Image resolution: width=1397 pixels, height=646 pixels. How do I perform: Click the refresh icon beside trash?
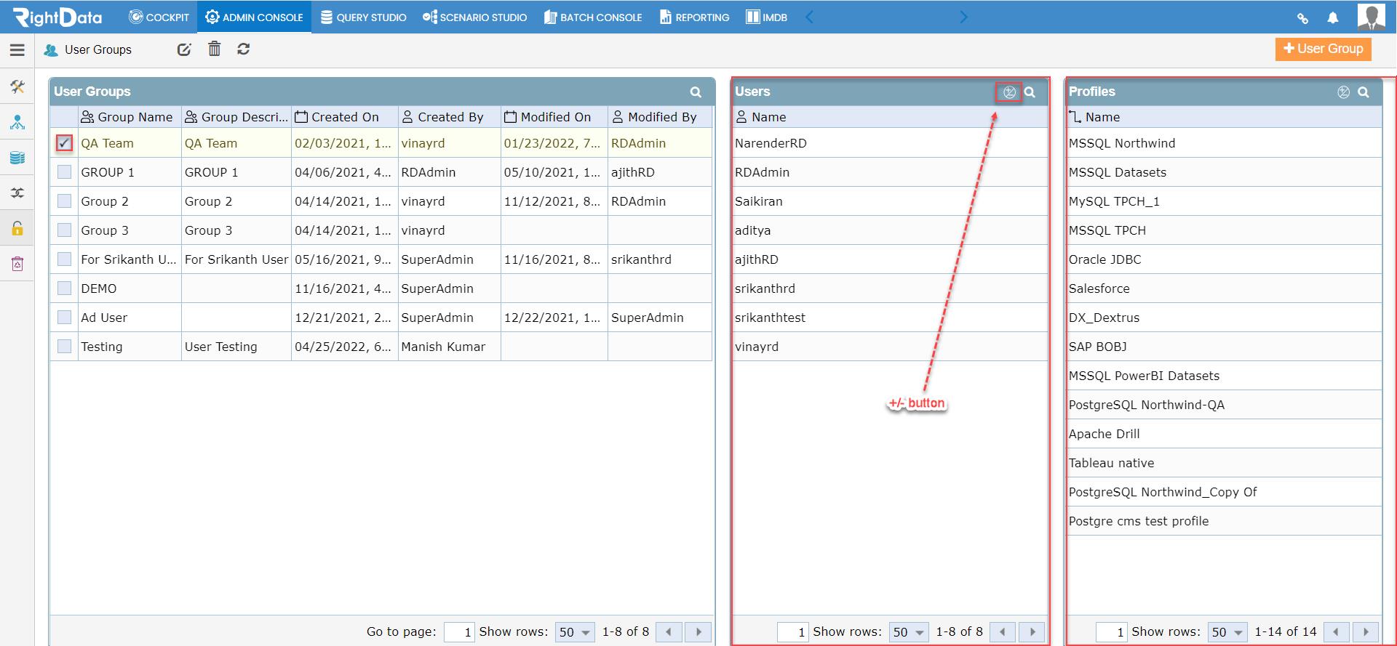244,49
